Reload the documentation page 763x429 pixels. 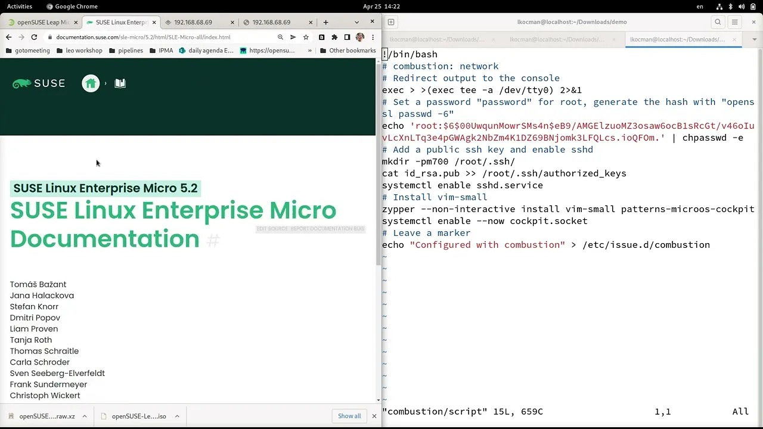point(34,37)
